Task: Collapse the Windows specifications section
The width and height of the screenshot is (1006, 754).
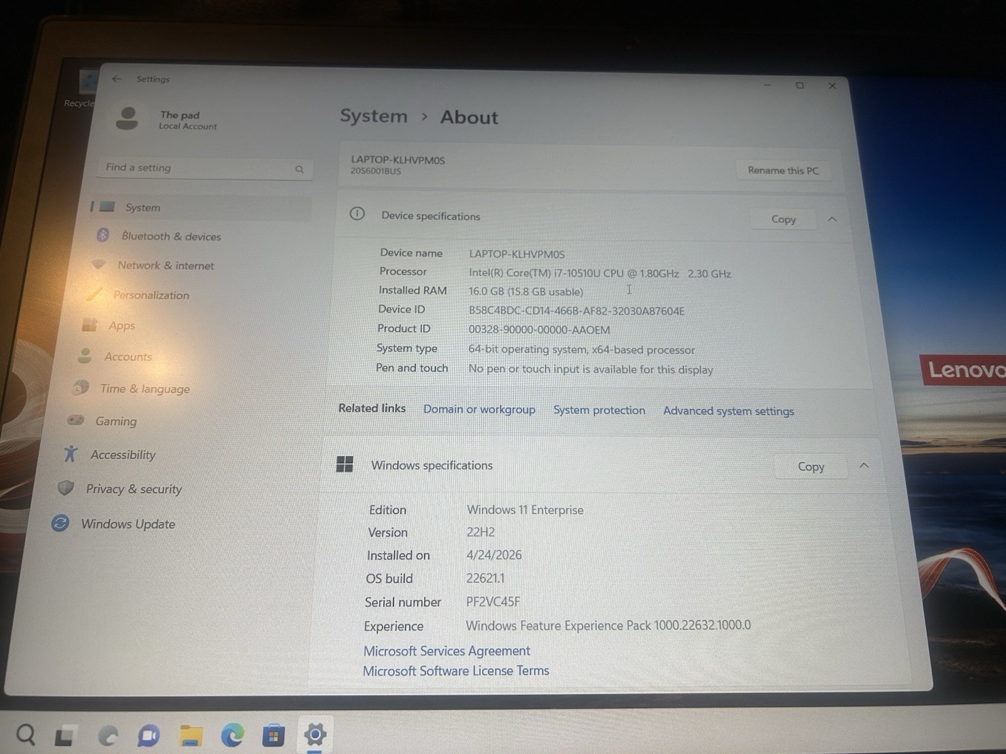Action: tap(864, 466)
